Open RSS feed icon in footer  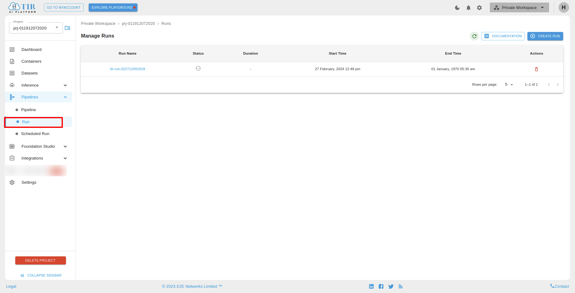pyautogui.click(x=401, y=286)
